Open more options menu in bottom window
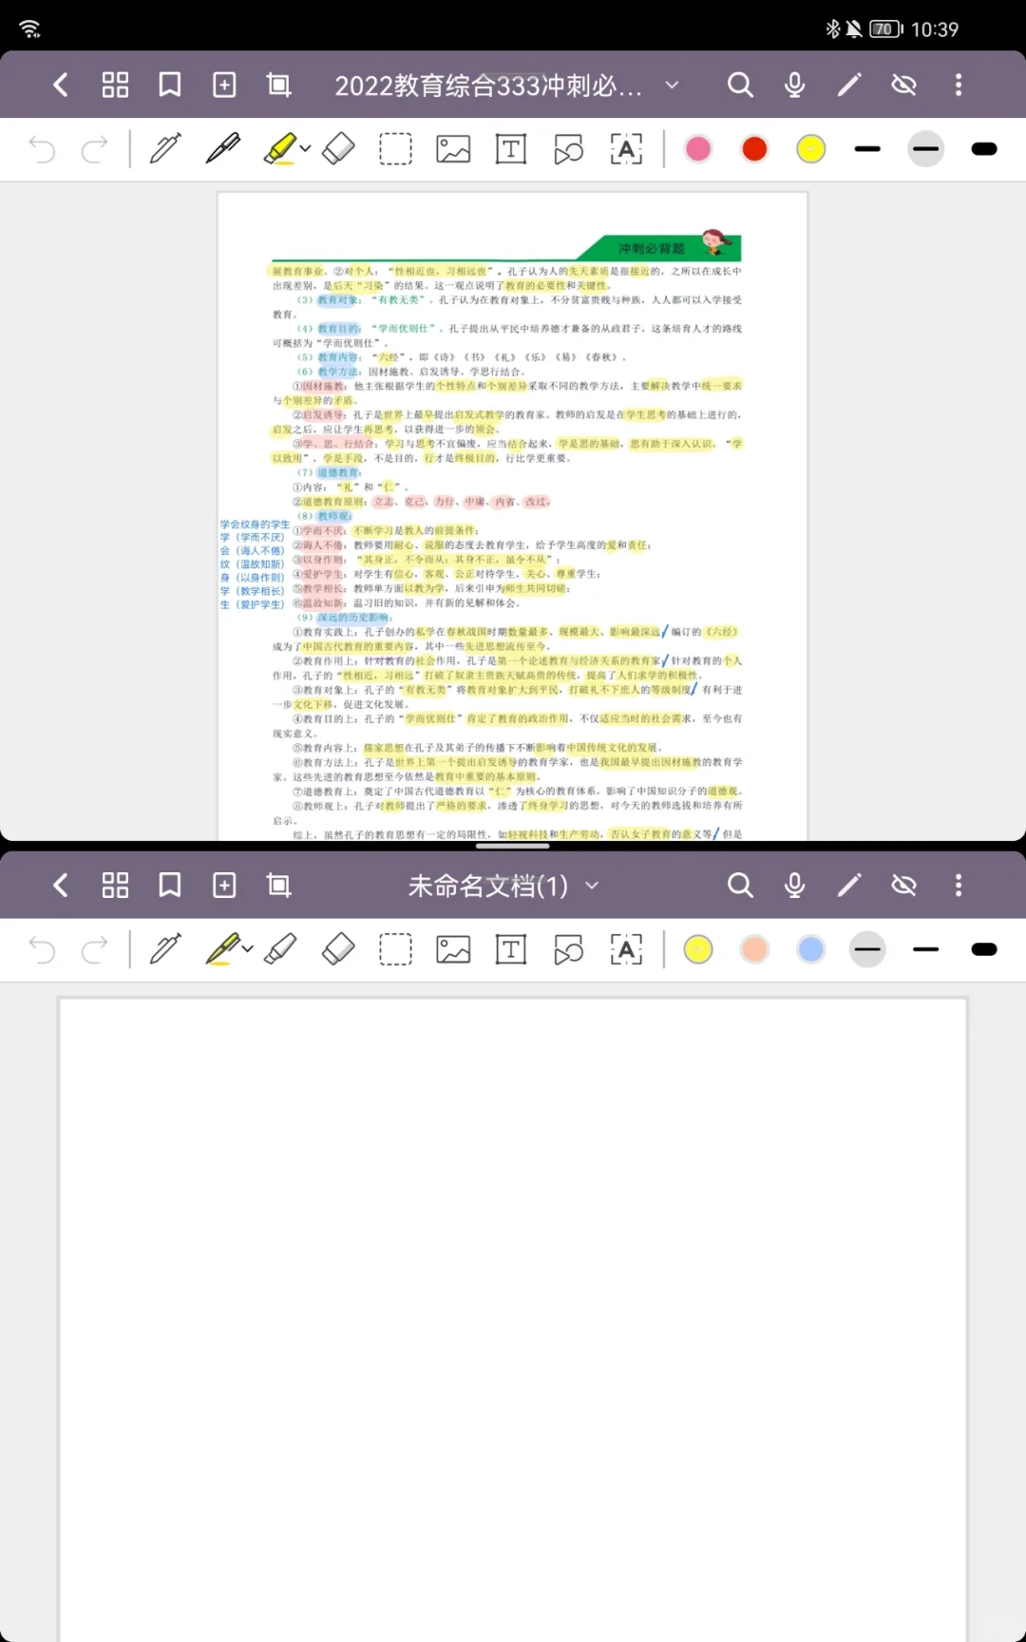Viewport: 1026px width, 1642px height. pyautogui.click(x=959, y=886)
